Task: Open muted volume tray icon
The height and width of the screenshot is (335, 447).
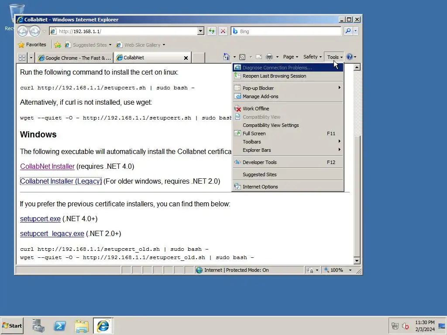Action: 406,325
